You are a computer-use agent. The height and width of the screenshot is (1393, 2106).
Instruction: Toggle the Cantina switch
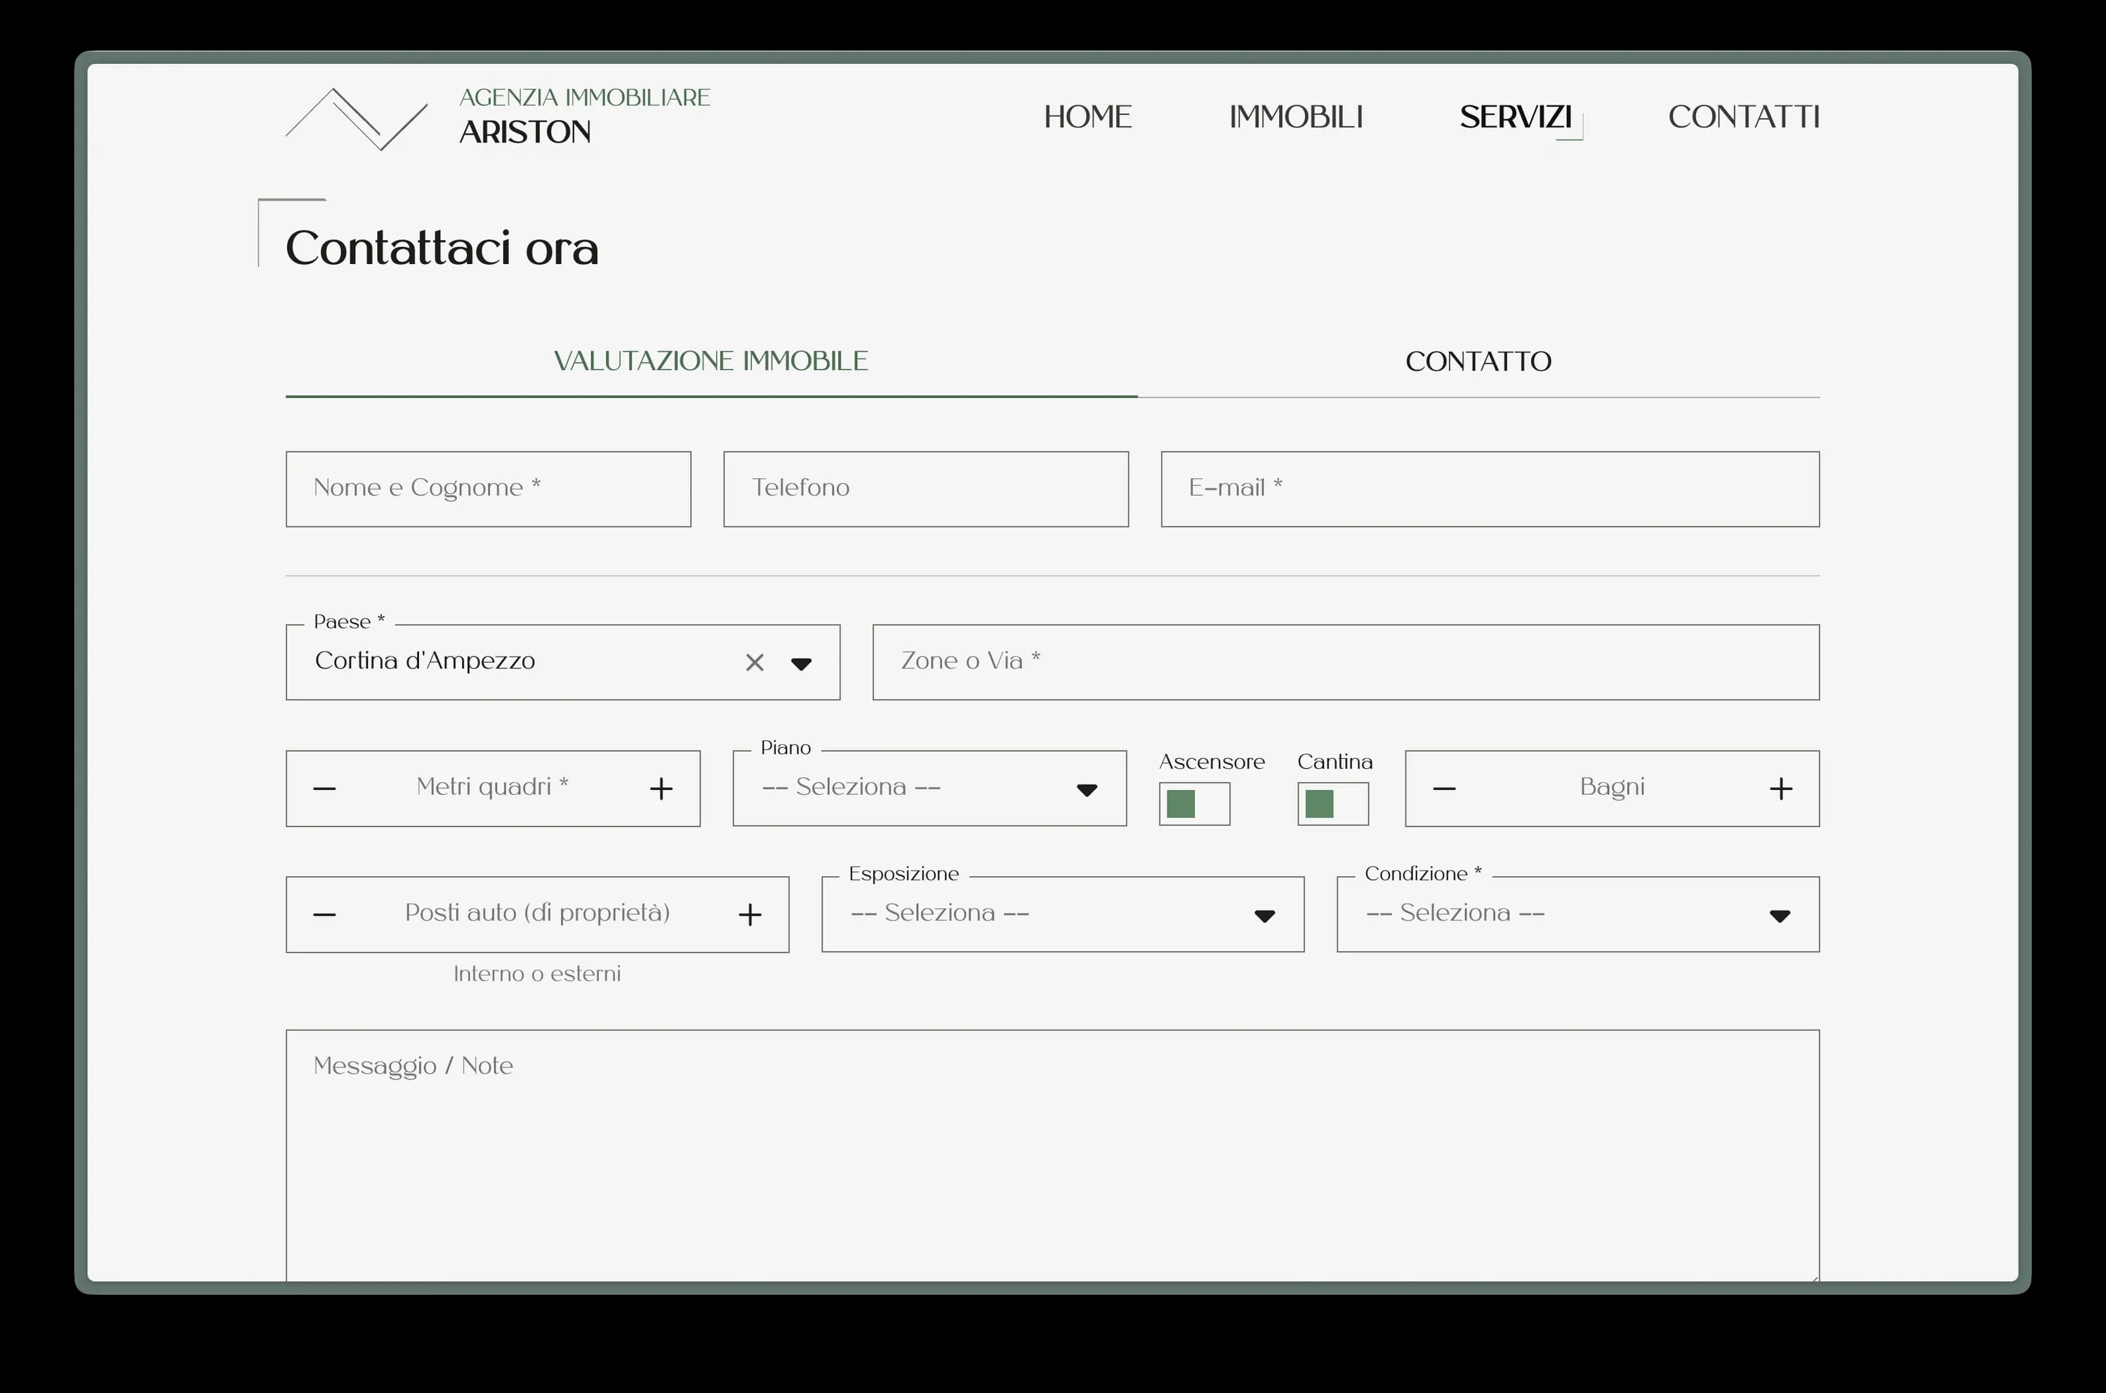[1332, 804]
